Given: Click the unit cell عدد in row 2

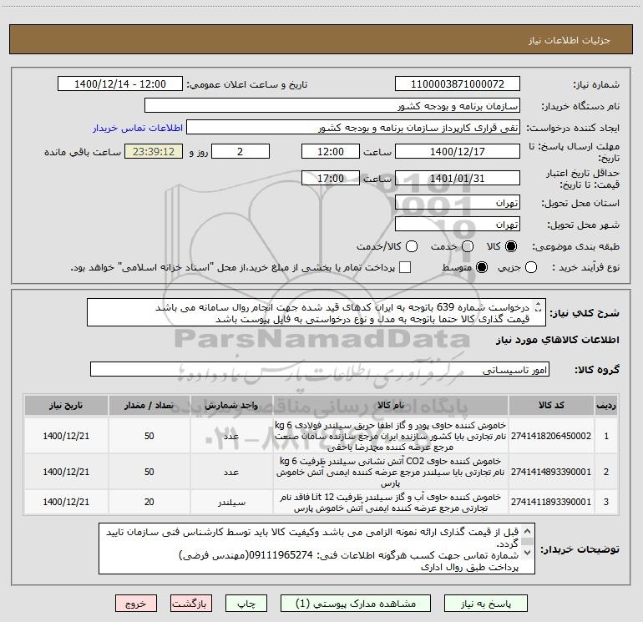Looking at the screenshot, I should tap(231, 472).
